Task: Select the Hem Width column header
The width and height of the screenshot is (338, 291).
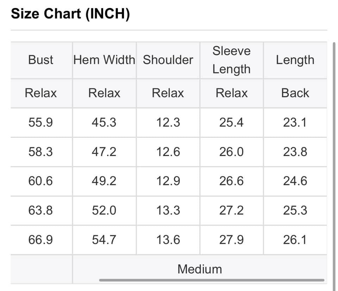Action: [104, 60]
